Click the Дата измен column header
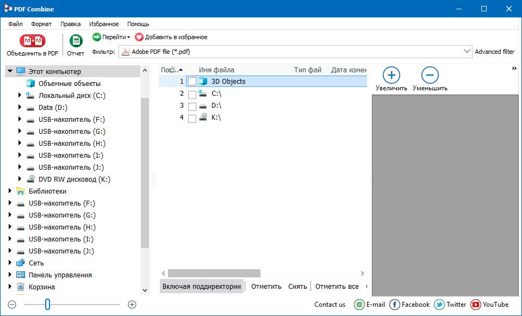Image resolution: width=522 pixels, height=316 pixels. (348, 70)
